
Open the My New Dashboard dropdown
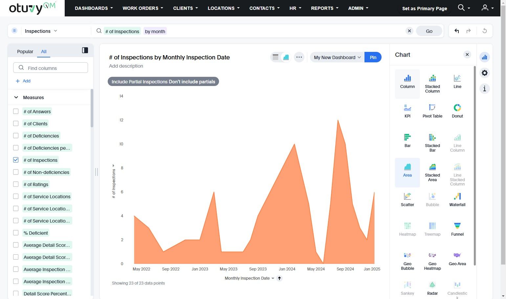tap(337, 57)
